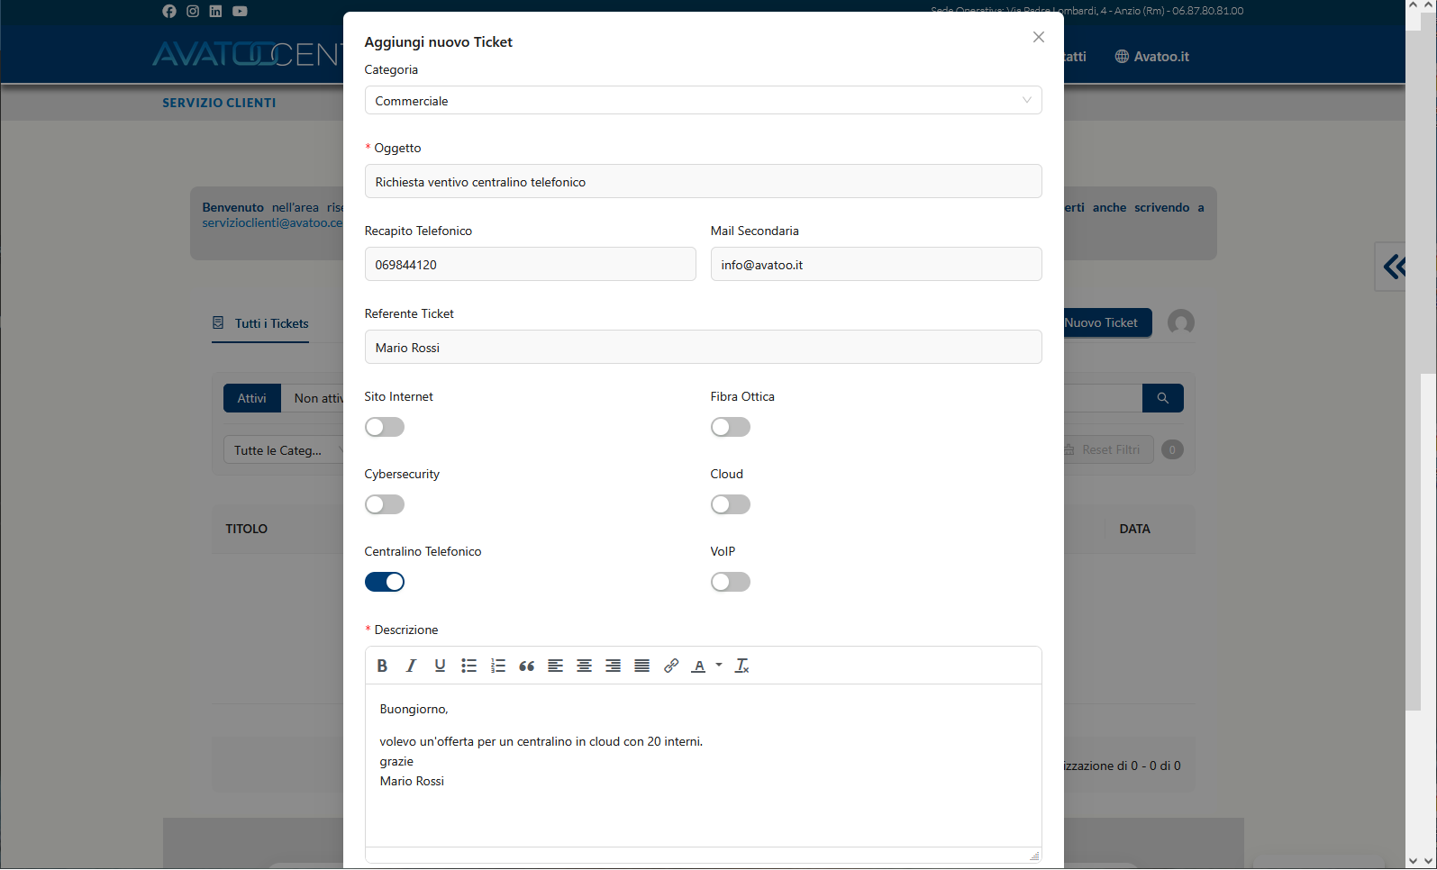Toggle italic formatting in editor toolbar
Image resolution: width=1437 pixels, height=870 pixels.
(411, 666)
